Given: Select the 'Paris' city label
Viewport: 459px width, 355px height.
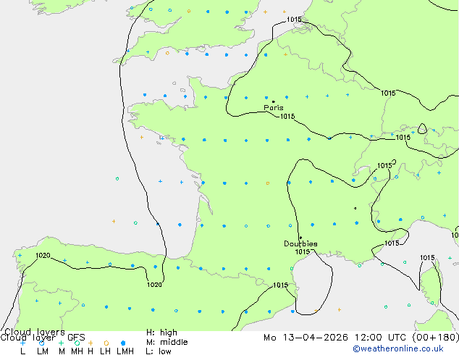Looking at the screenshot, I should (274, 107).
